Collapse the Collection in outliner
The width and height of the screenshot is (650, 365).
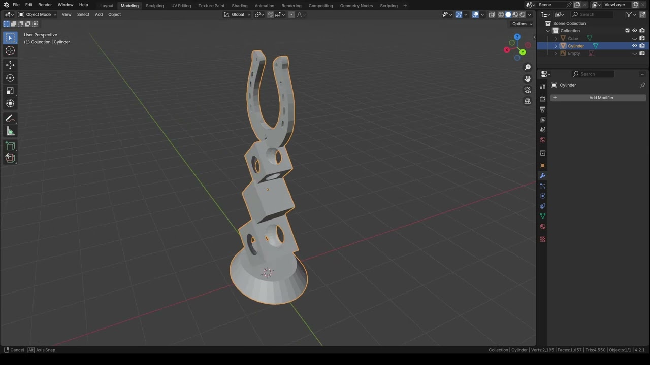point(548,31)
